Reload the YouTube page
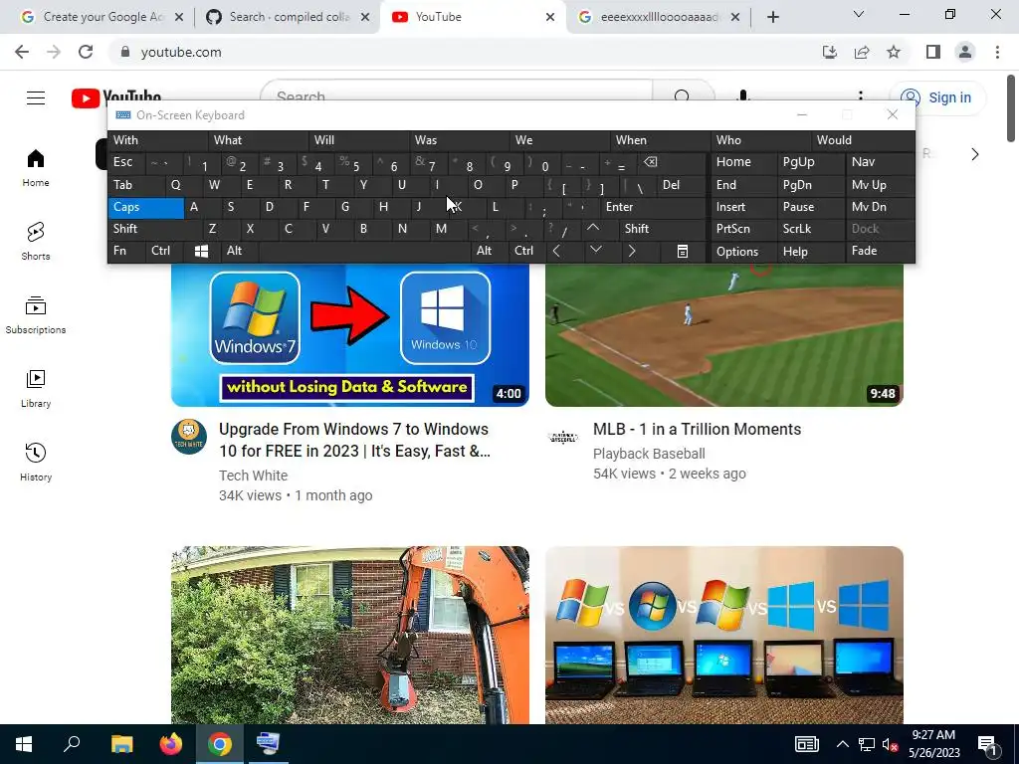Screen dimensions: 1019x764 click(x=86, y=52)
